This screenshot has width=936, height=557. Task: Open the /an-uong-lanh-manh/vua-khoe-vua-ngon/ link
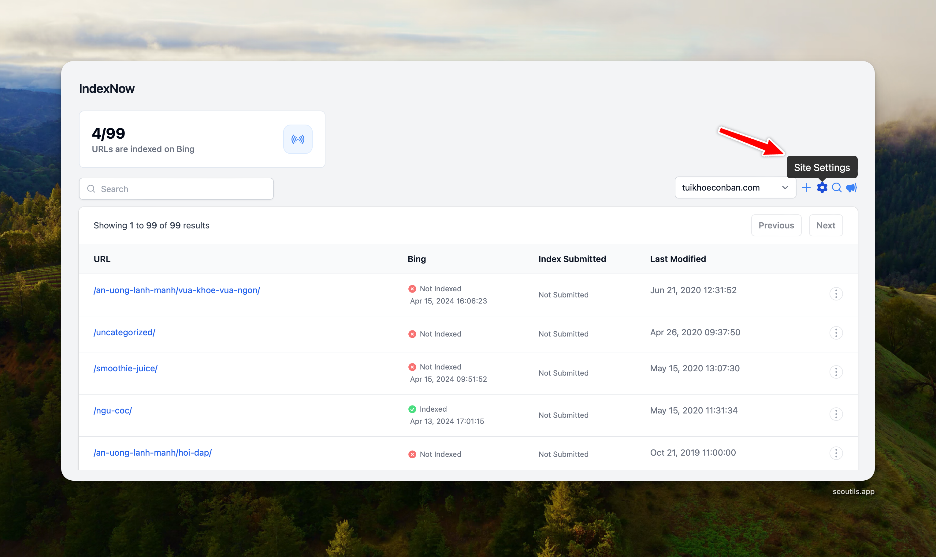tap(177, 290)
